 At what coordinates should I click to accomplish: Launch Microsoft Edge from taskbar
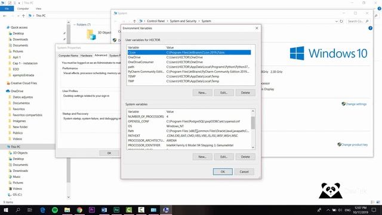tap(42, 210)
